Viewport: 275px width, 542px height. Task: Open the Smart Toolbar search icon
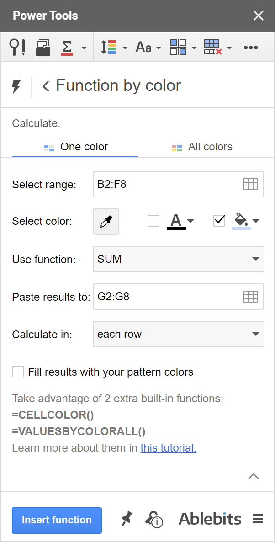[x=17, y=48]
